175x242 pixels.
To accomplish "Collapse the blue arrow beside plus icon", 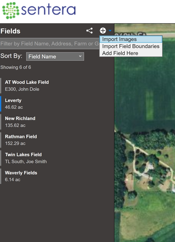I will pyautogui.click(x=110, y=31).
